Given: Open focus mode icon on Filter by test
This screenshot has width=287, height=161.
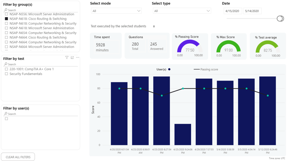Looking at the screenshot, I should pos(72,58).
